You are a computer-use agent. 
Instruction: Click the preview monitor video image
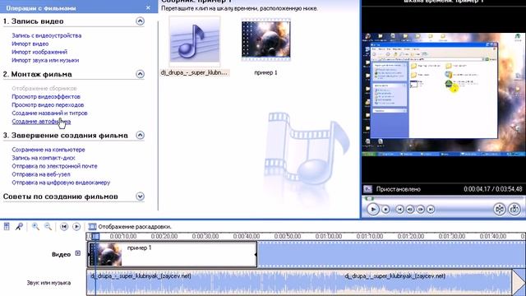coord(444,95)
